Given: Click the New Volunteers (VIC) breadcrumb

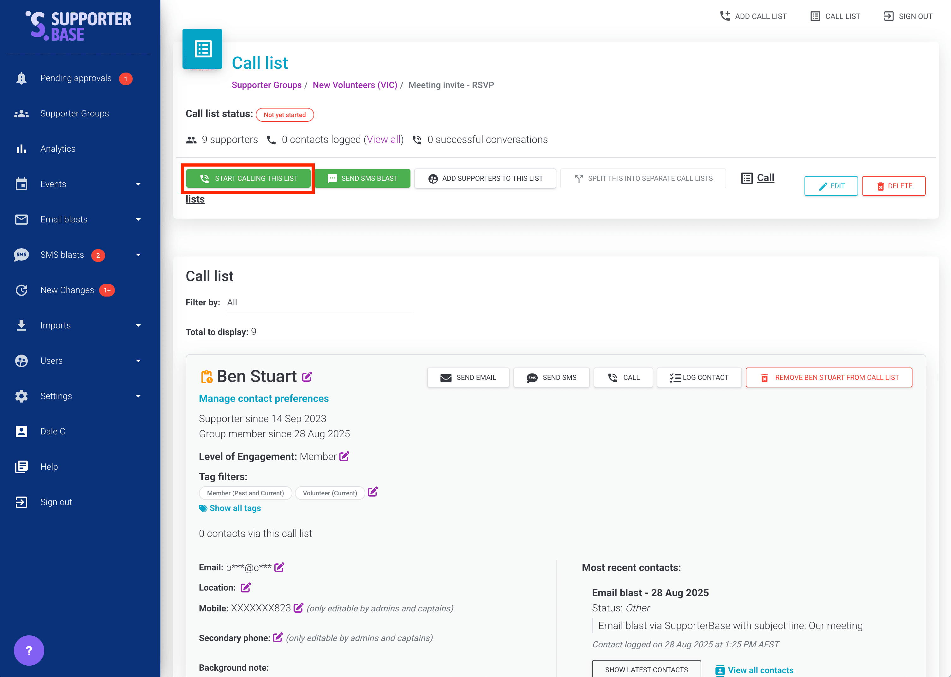Looking at the screenshot, I should click(355, 85).
